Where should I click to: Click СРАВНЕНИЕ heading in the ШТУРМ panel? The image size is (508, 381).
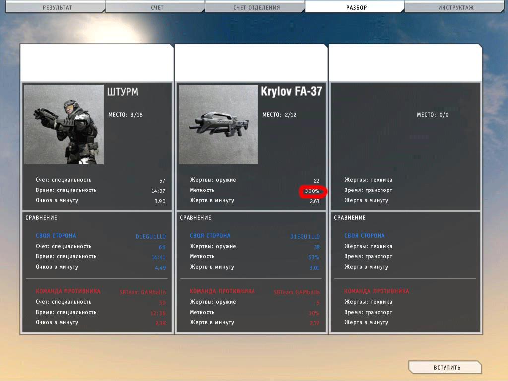tap(41, 218)
